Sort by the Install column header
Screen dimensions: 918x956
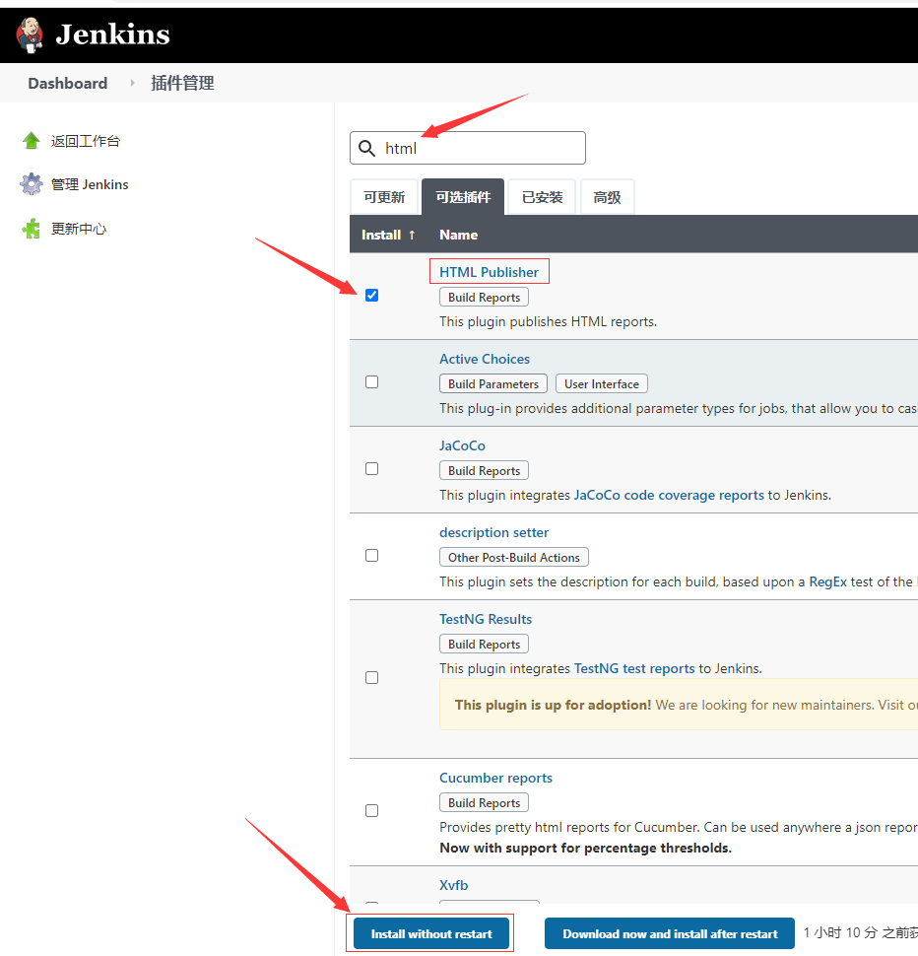388,235
